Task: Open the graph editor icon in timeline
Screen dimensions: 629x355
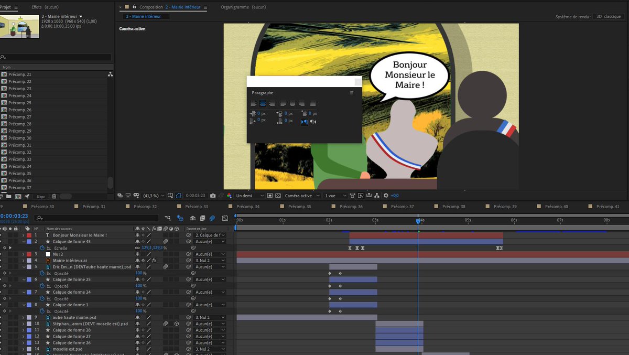Action: (x=225, y=218)
